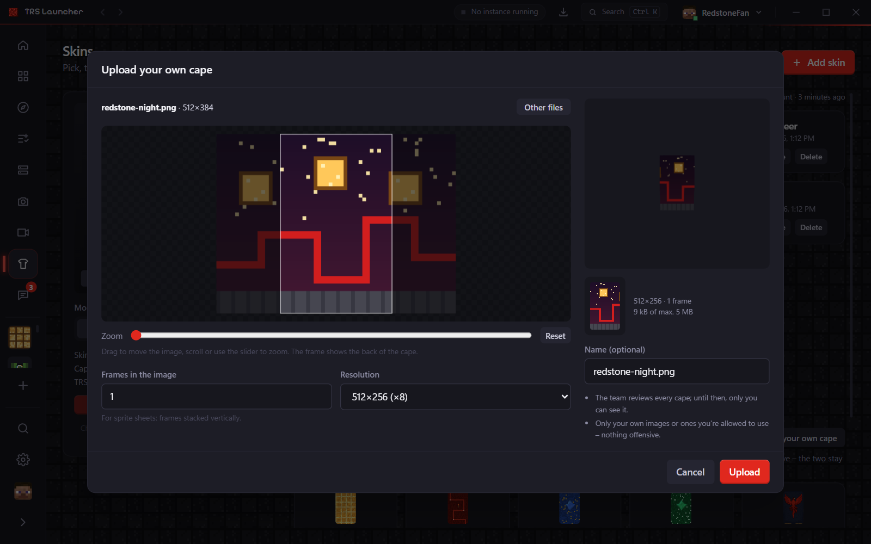This screenshot has height=544, width=871.
Task: Expand sidebar with bottom chevron arrow
Action: 23,522
